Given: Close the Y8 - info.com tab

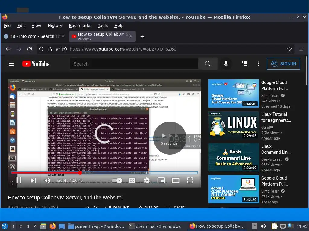Looking at the screenshot, I should pyautogui.click(x=63, y=36).
